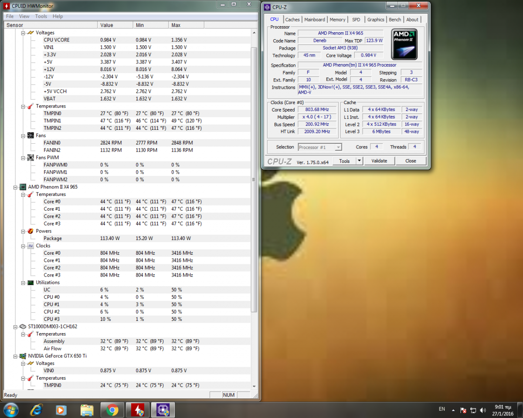Click the Tools button in CPU-Z
The width and height of the screenshot is (523, 418).
344,161
